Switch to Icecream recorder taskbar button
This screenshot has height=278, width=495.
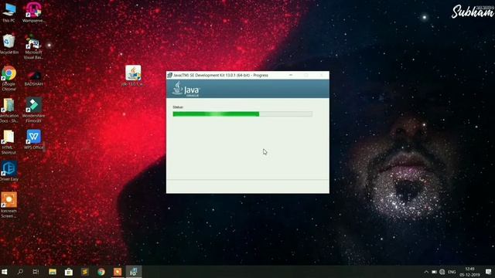tap(118, 272)
